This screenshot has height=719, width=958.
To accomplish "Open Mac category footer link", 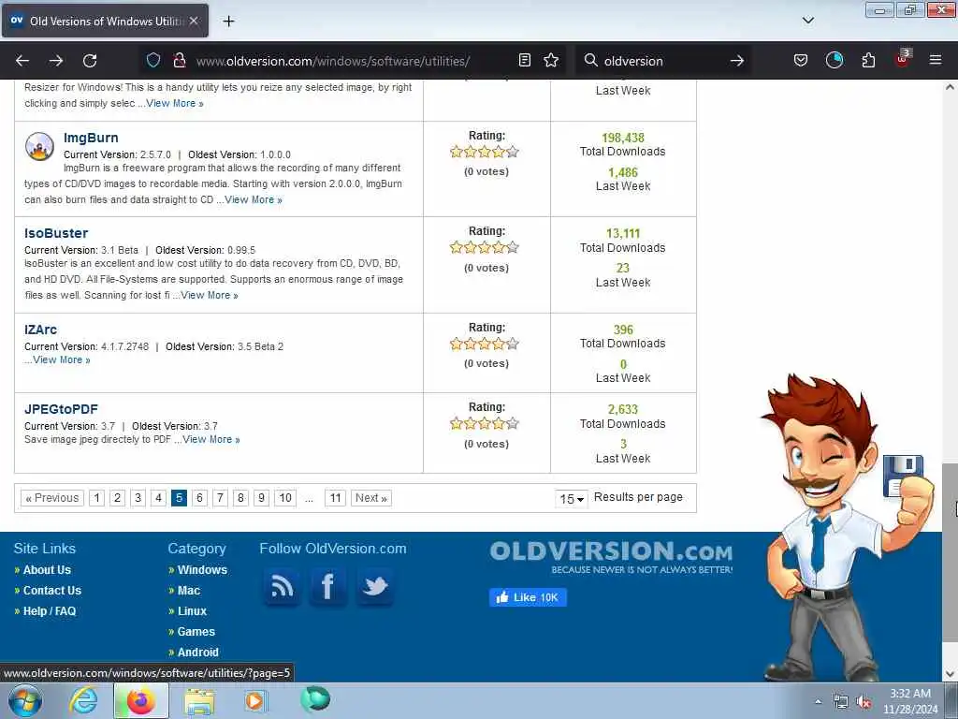I will (189, 590).
